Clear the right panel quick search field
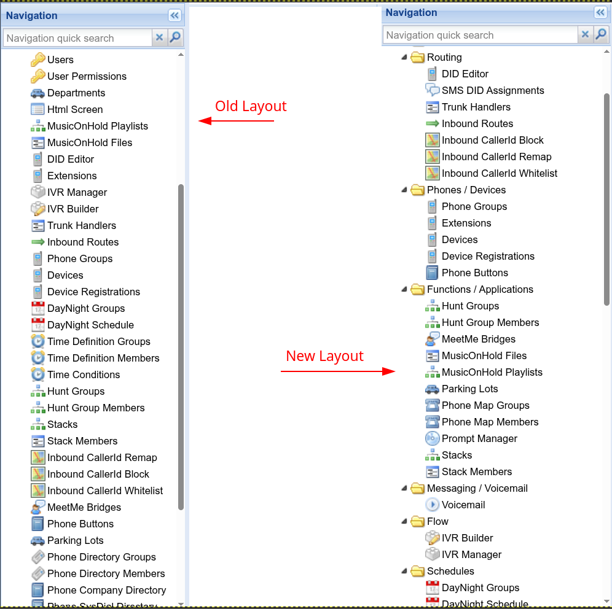The width and height of the screenshot is (612, 609). point(586,35)
